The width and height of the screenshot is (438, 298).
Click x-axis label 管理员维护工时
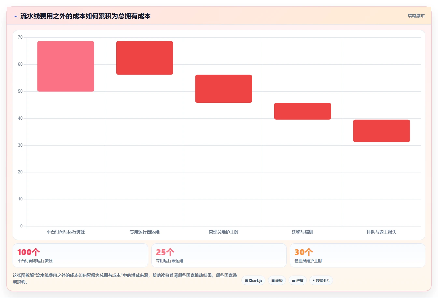(224, 232)
